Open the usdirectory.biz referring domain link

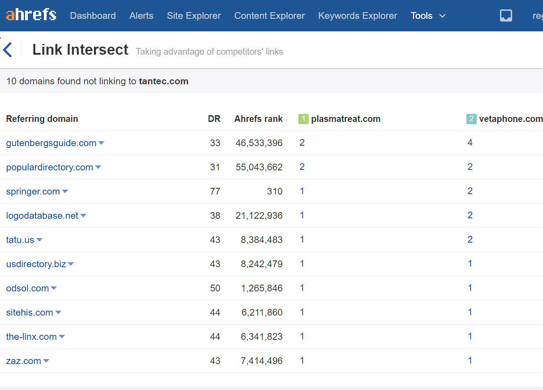36,264
